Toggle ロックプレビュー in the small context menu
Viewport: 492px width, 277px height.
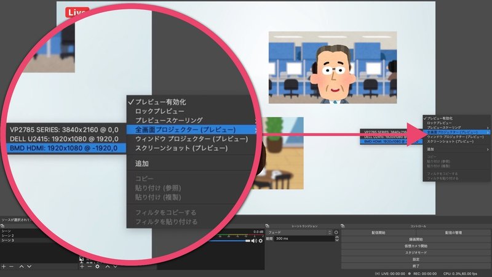click(456, 123)
